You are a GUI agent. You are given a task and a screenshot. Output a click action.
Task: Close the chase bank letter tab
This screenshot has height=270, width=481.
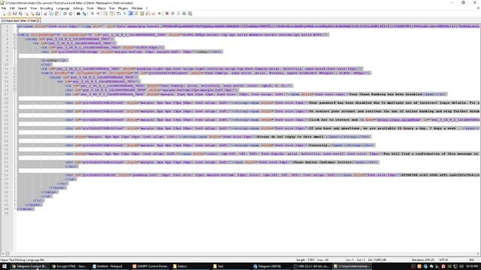38,20
